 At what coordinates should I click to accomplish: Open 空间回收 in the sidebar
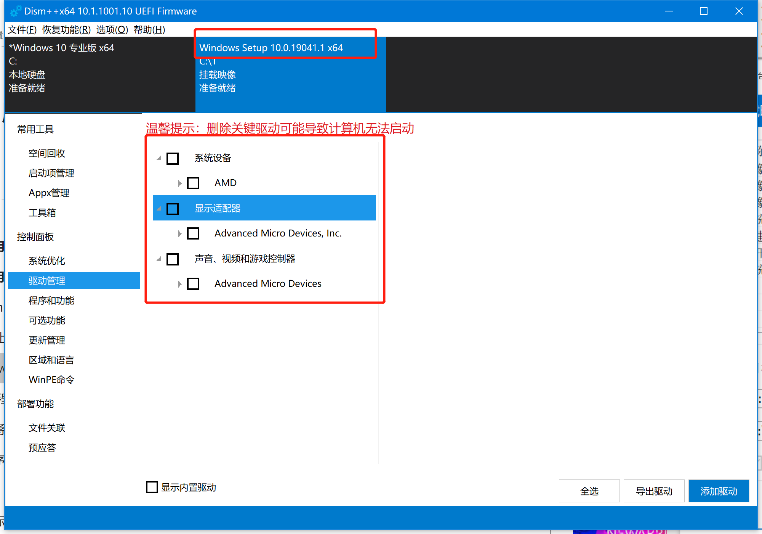click(x=47, y=153)
